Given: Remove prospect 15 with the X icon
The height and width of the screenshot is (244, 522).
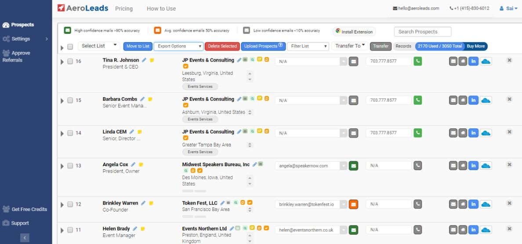Looking at the screenshot, I should click(509, 99).
